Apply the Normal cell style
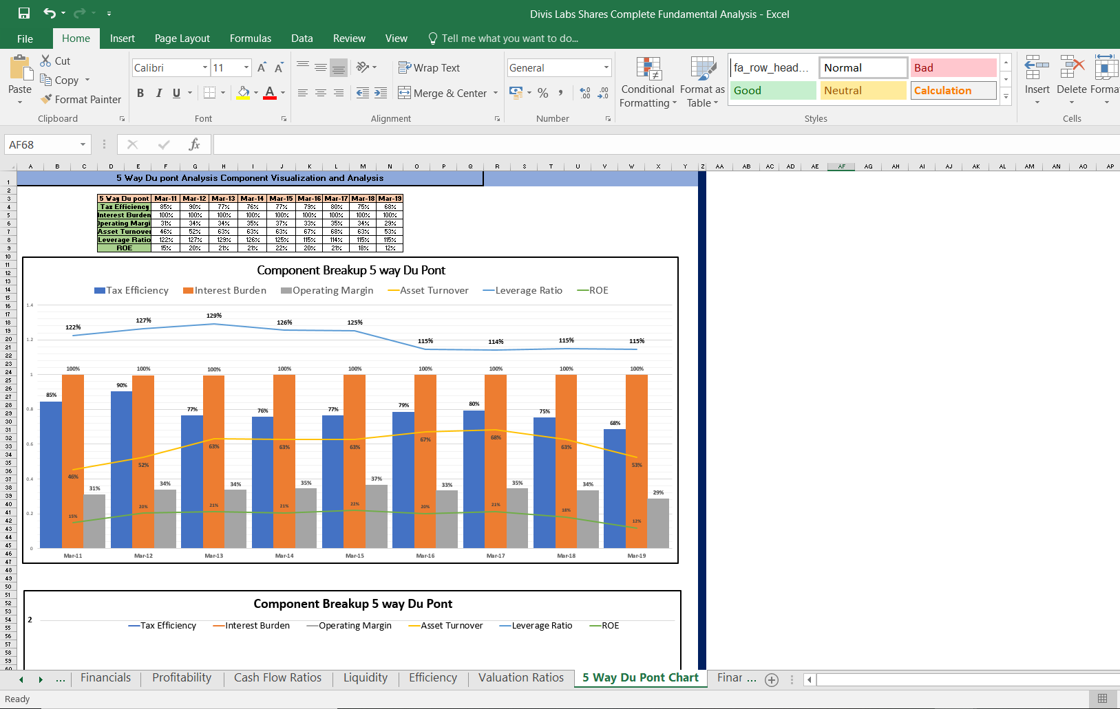1120x709 pixels. [864, 67]
